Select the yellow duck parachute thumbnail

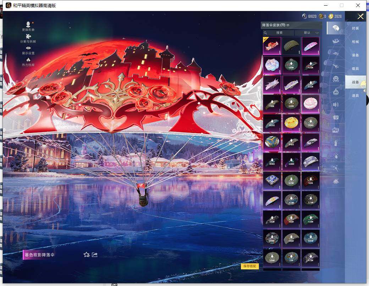pos(291,123)
